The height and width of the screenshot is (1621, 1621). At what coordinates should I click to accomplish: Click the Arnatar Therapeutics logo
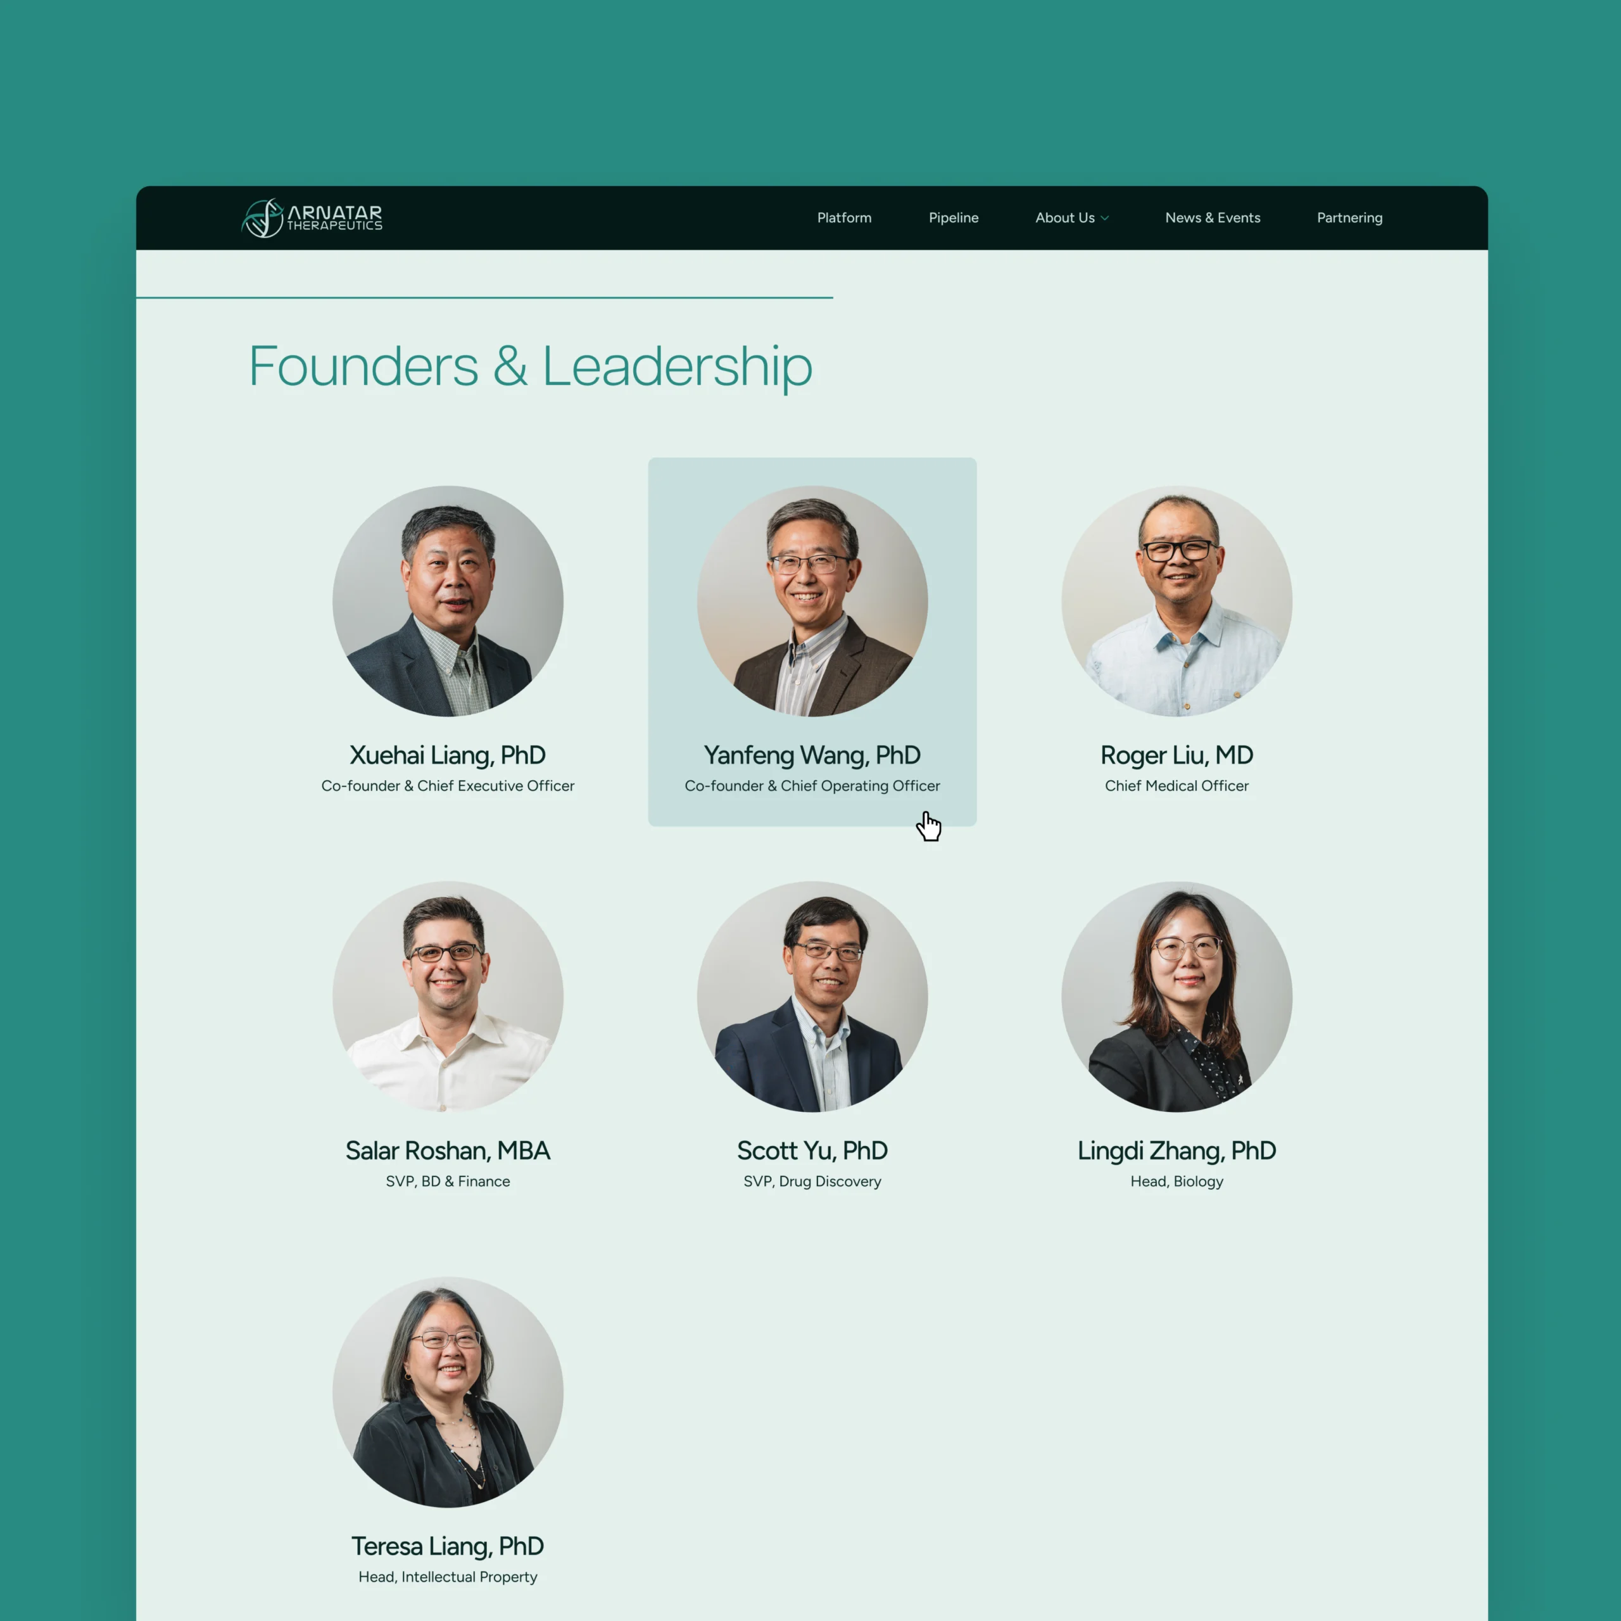pos(312,218)
